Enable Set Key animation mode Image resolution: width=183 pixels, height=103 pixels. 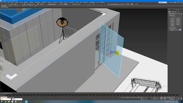click(165, 99)
